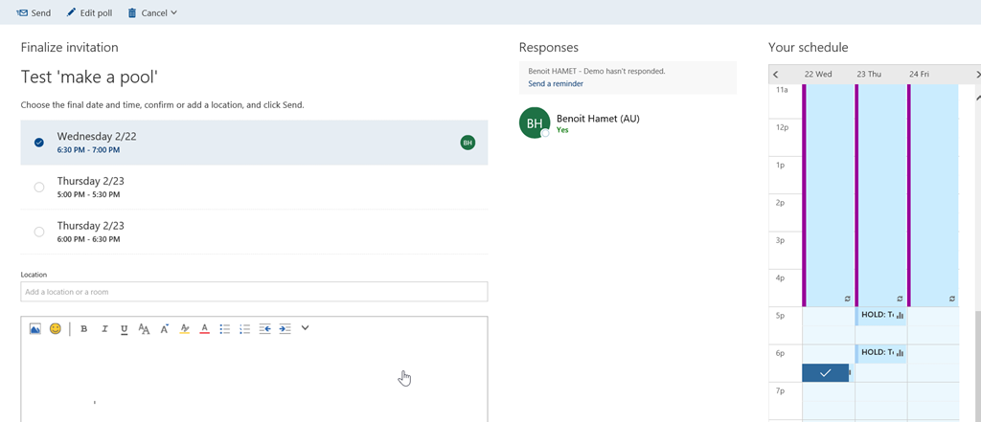Toggle bold formatting

click(x=83, y=329)
